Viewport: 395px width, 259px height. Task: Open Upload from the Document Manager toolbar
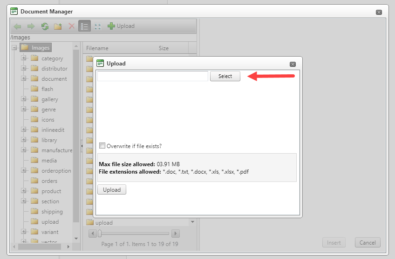[121, 26]
